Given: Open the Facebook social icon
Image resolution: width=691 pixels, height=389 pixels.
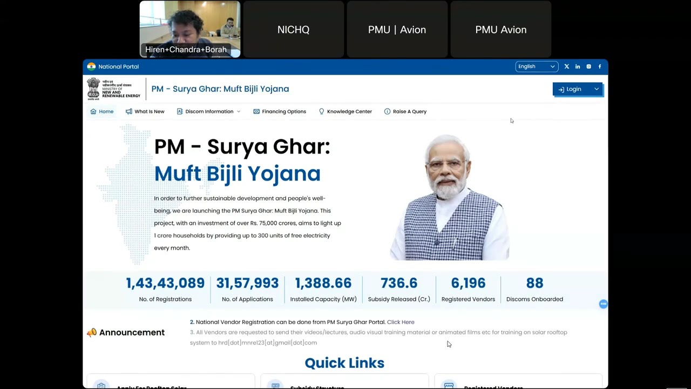Looking at the screenshot, I should coord(599,66).
